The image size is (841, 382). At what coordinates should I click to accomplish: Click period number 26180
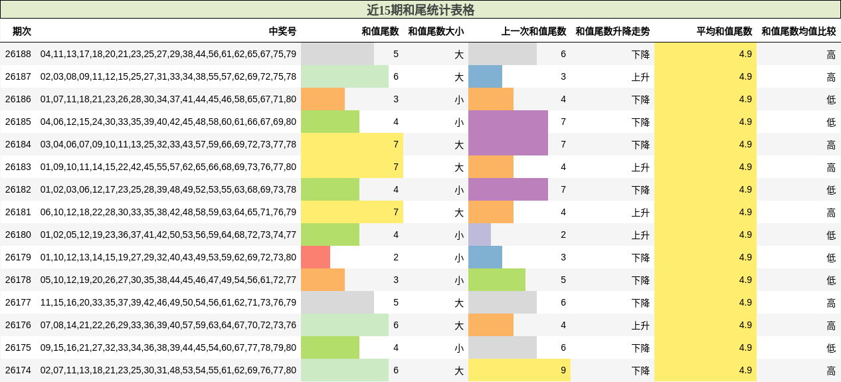[18, 235]
